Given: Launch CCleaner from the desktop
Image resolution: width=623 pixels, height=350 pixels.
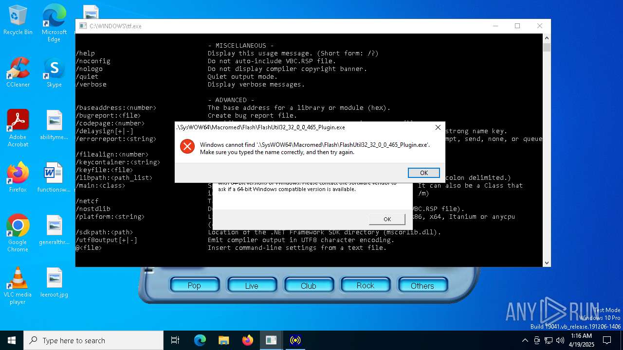Looking at the screenshot, I should point(18,73).
